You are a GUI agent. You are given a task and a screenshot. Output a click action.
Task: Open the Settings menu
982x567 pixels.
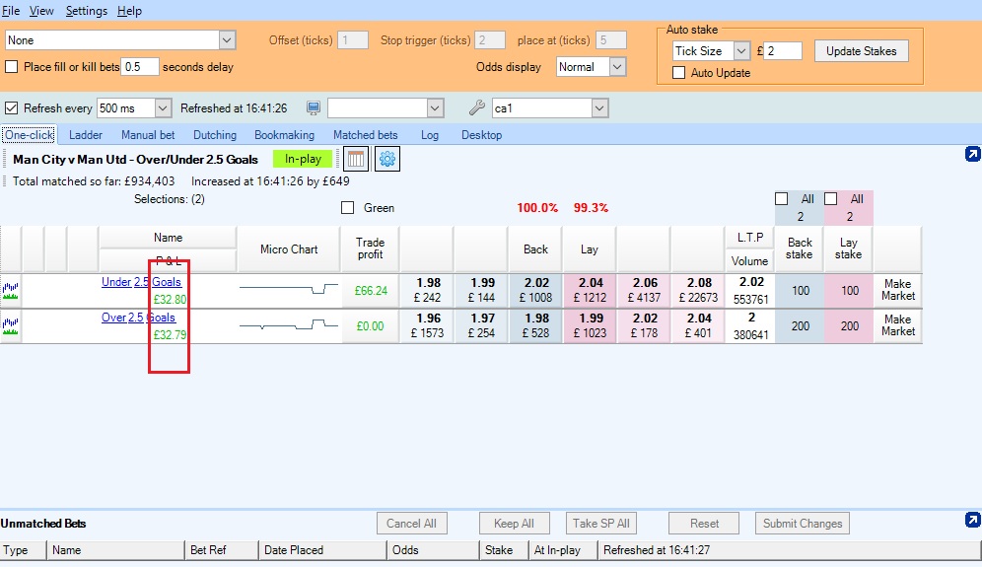(87, 11)
